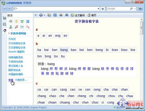The image size is (145, 111).
Task: Click the lookup go arrow button
Action: (x=102, y=9)
